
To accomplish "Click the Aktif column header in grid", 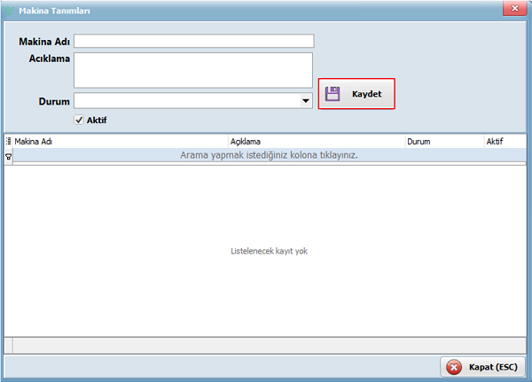I will 504,141.
